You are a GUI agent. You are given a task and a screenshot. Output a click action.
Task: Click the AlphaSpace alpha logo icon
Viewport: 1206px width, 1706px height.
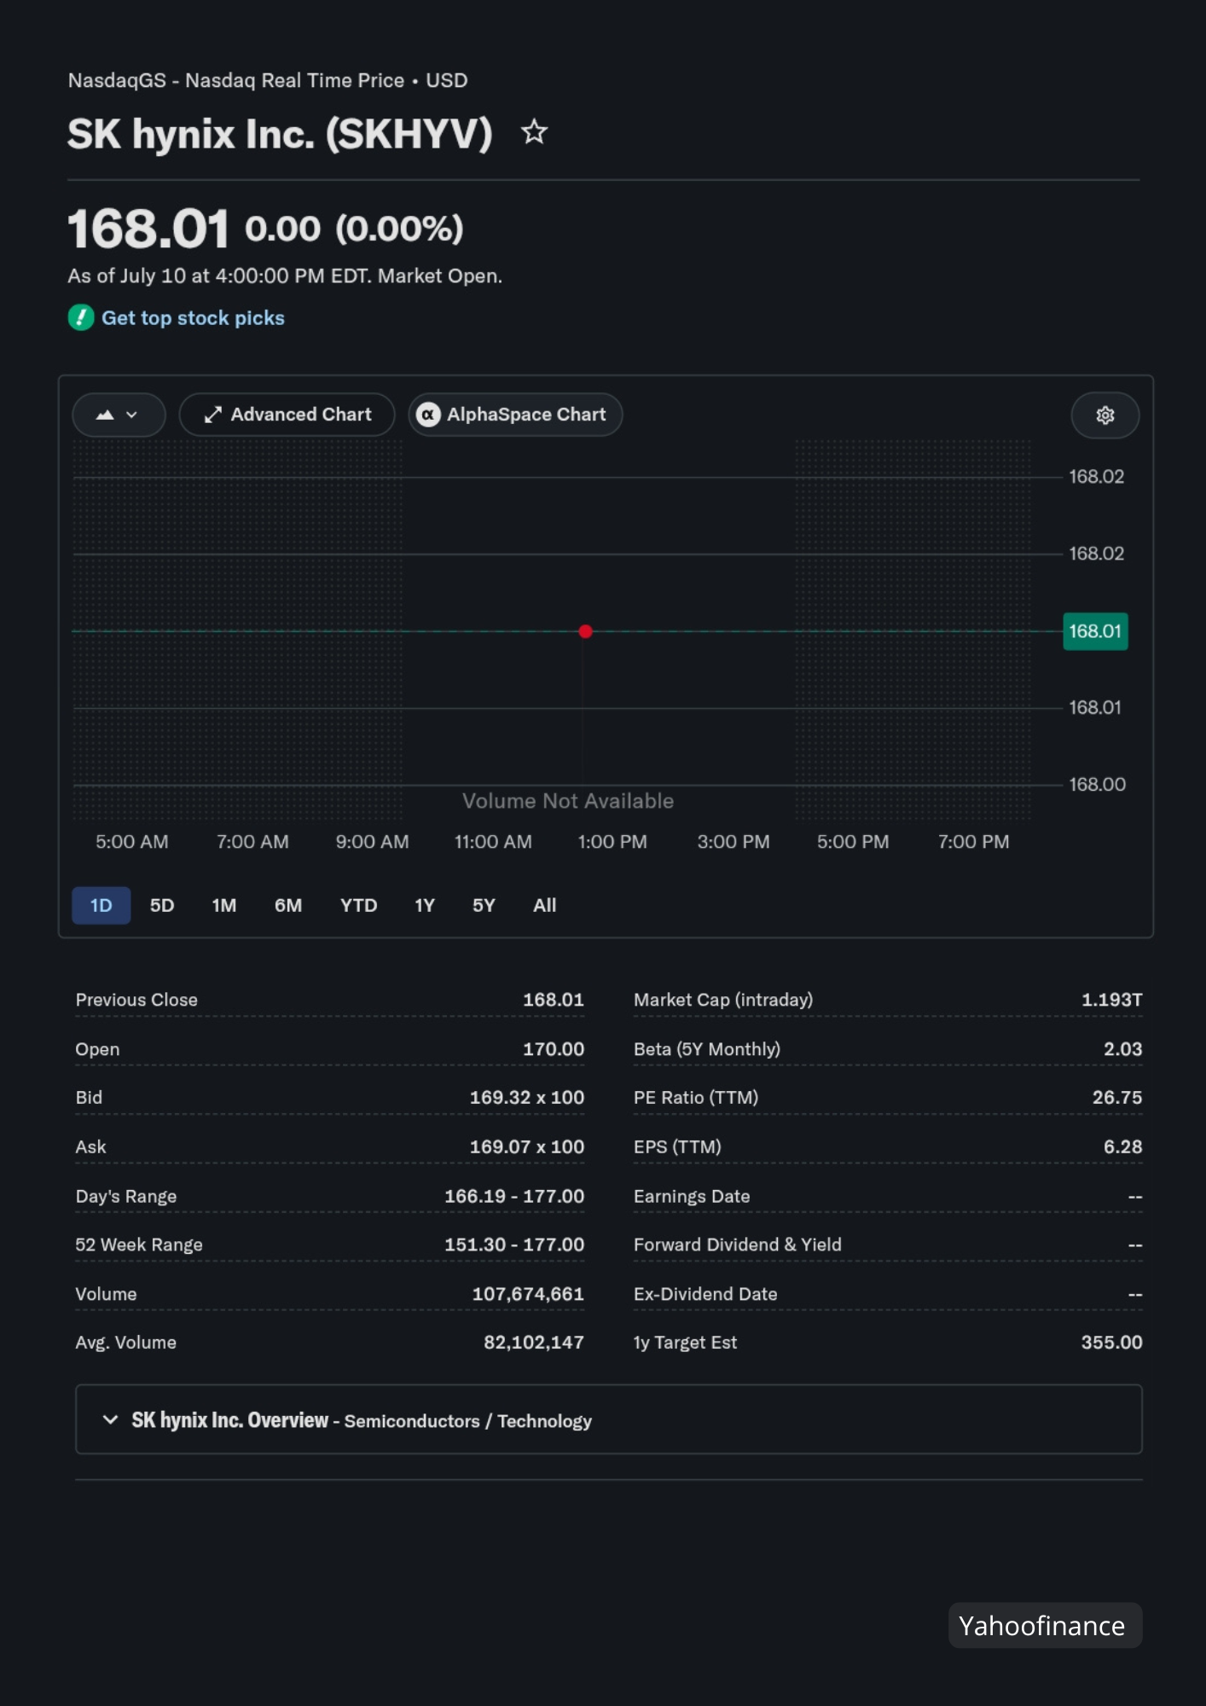(x=428, y=415)
